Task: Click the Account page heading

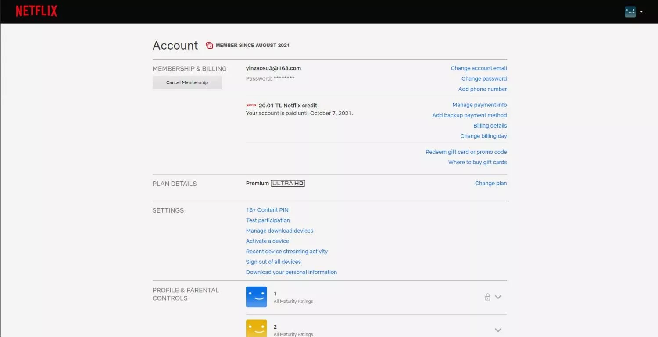Action: click(175, 46)
